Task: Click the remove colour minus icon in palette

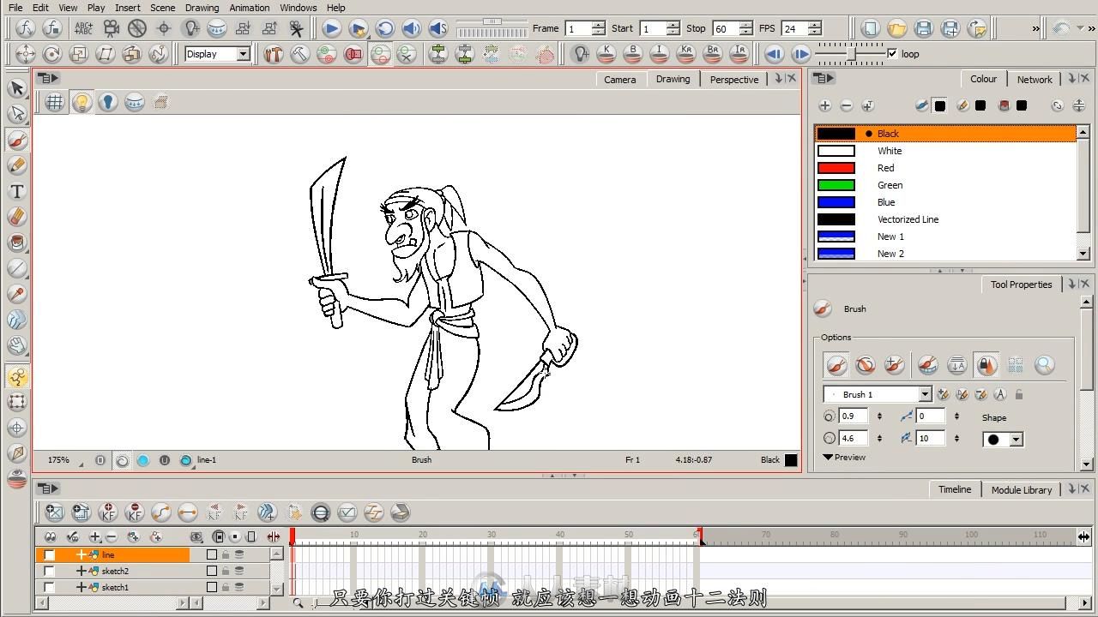Action: (847, 105)
